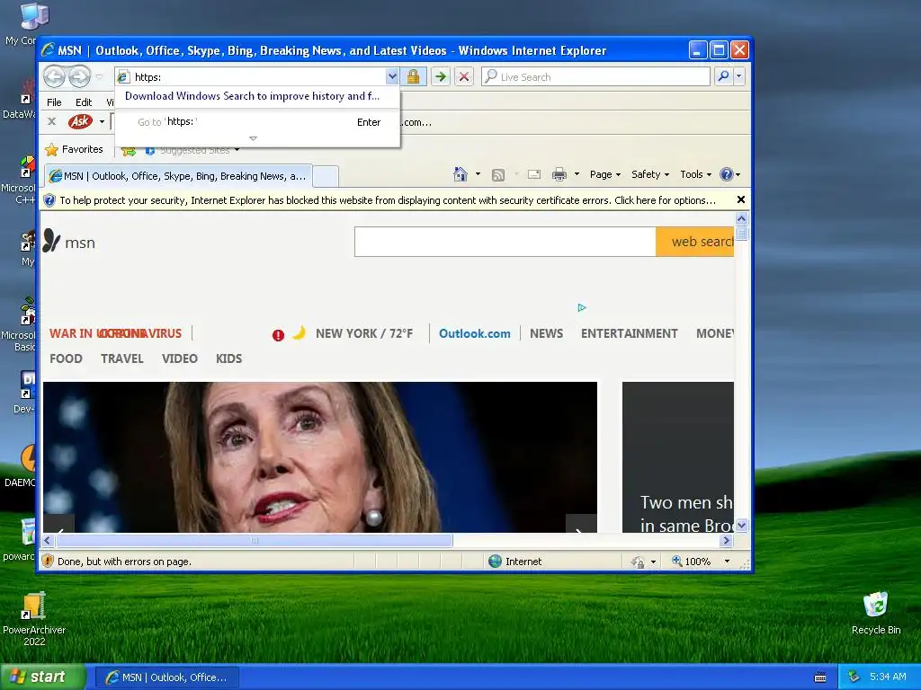The height and width of the screenshot is (690, 921).
Task: Click the status bar error warning icon
Action: click(x=49, y=561)
